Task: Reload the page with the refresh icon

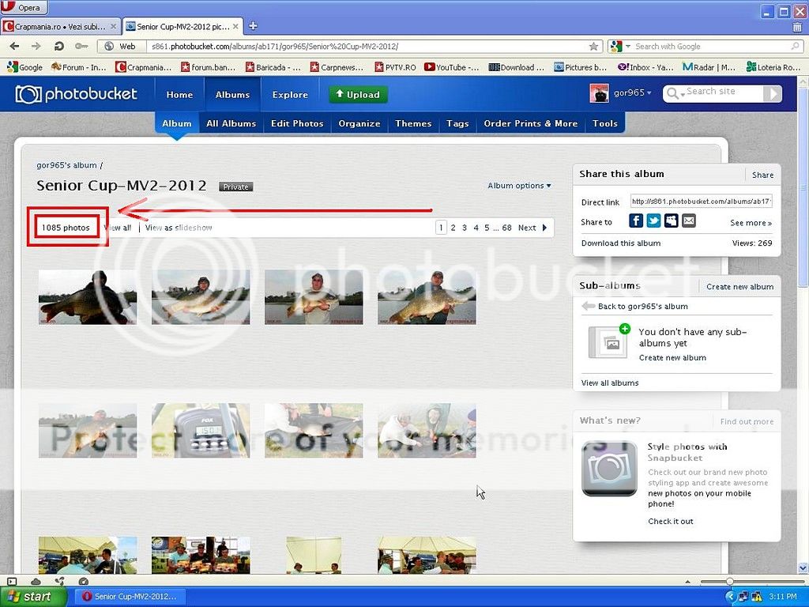Action: pyautogui.click(x=58, y=47)
